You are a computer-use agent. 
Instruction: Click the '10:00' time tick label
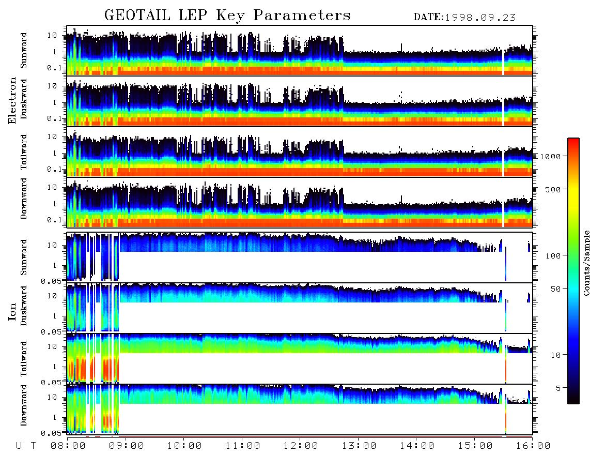pos(184,446)
